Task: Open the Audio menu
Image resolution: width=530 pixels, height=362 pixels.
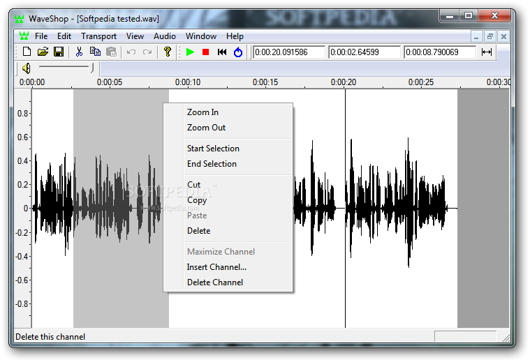Action: pyautogui.click(x=165, y=36)
